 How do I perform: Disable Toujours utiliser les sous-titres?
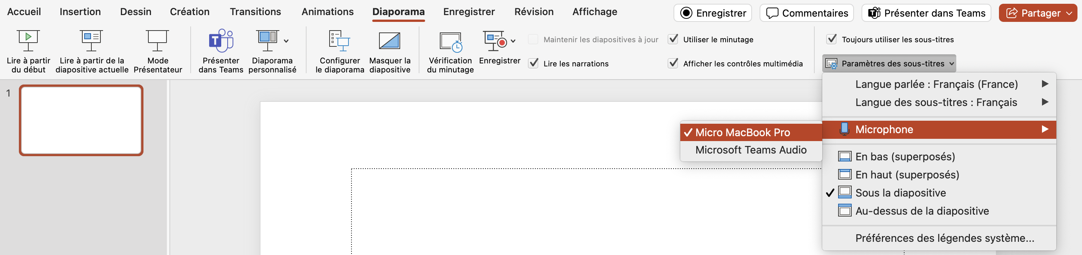click(832, 40)
